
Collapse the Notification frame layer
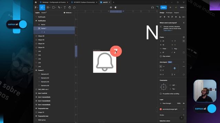(x=36, y=20)
